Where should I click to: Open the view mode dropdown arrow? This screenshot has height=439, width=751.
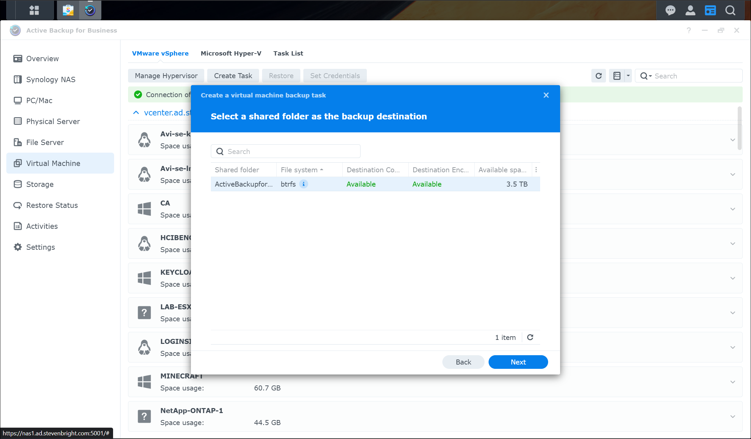tap(628, 76)
